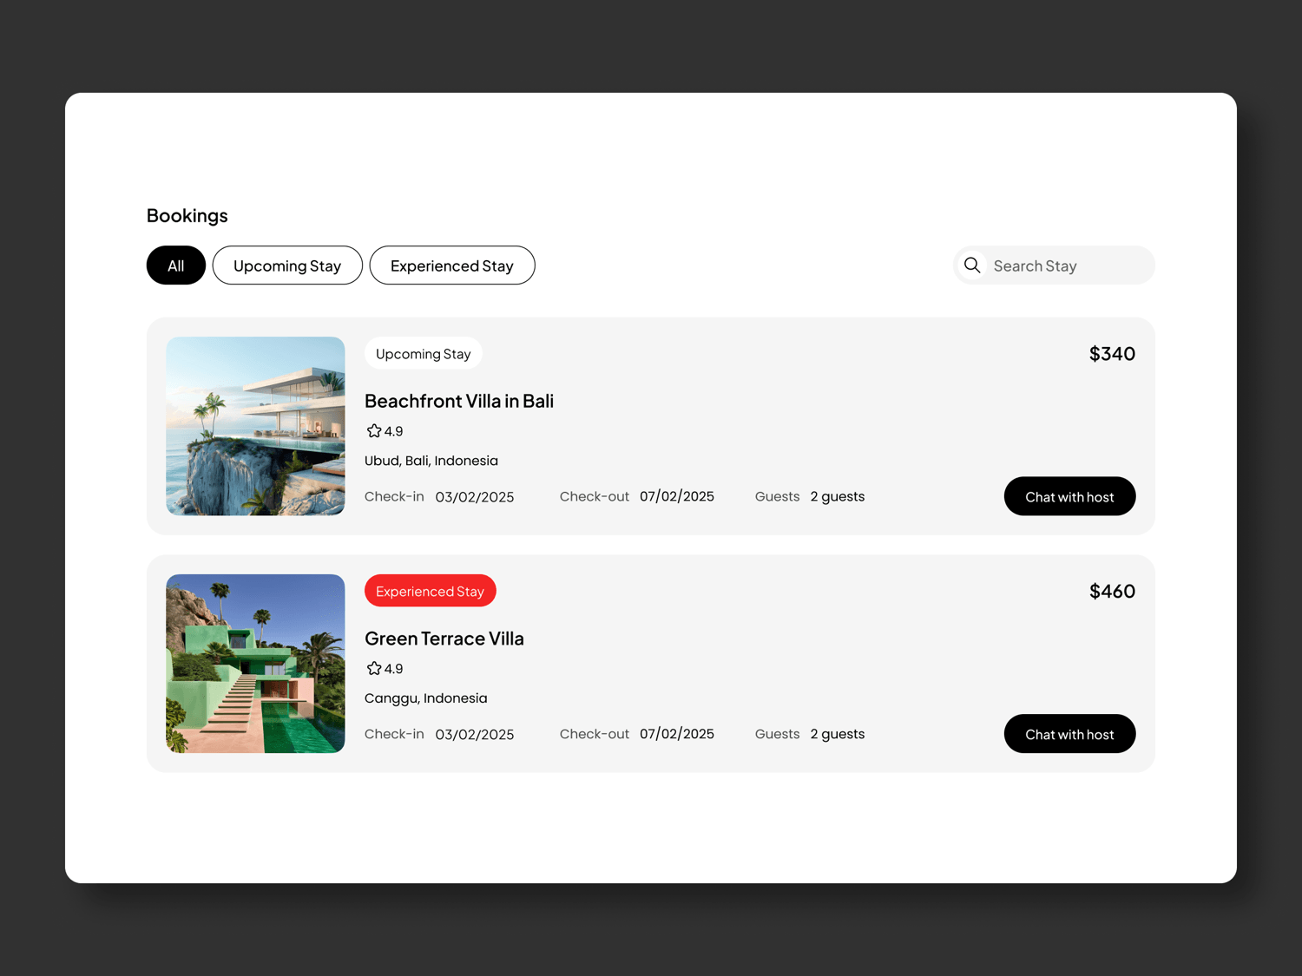Click the star rating icon for Green Terrace Villa
The height and width of the screenshot is (976, 1302).
(x=374, y=669)
